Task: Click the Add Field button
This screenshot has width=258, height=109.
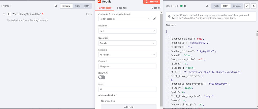Action: click(x=128, y=107)
